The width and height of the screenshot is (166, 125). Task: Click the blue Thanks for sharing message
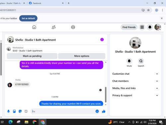coord(71,103)
